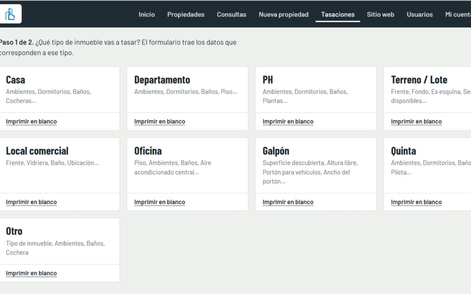This screenshot has height=294, width=471.
Task: Open the Propiedades menu item
Action: click(186, 14)
